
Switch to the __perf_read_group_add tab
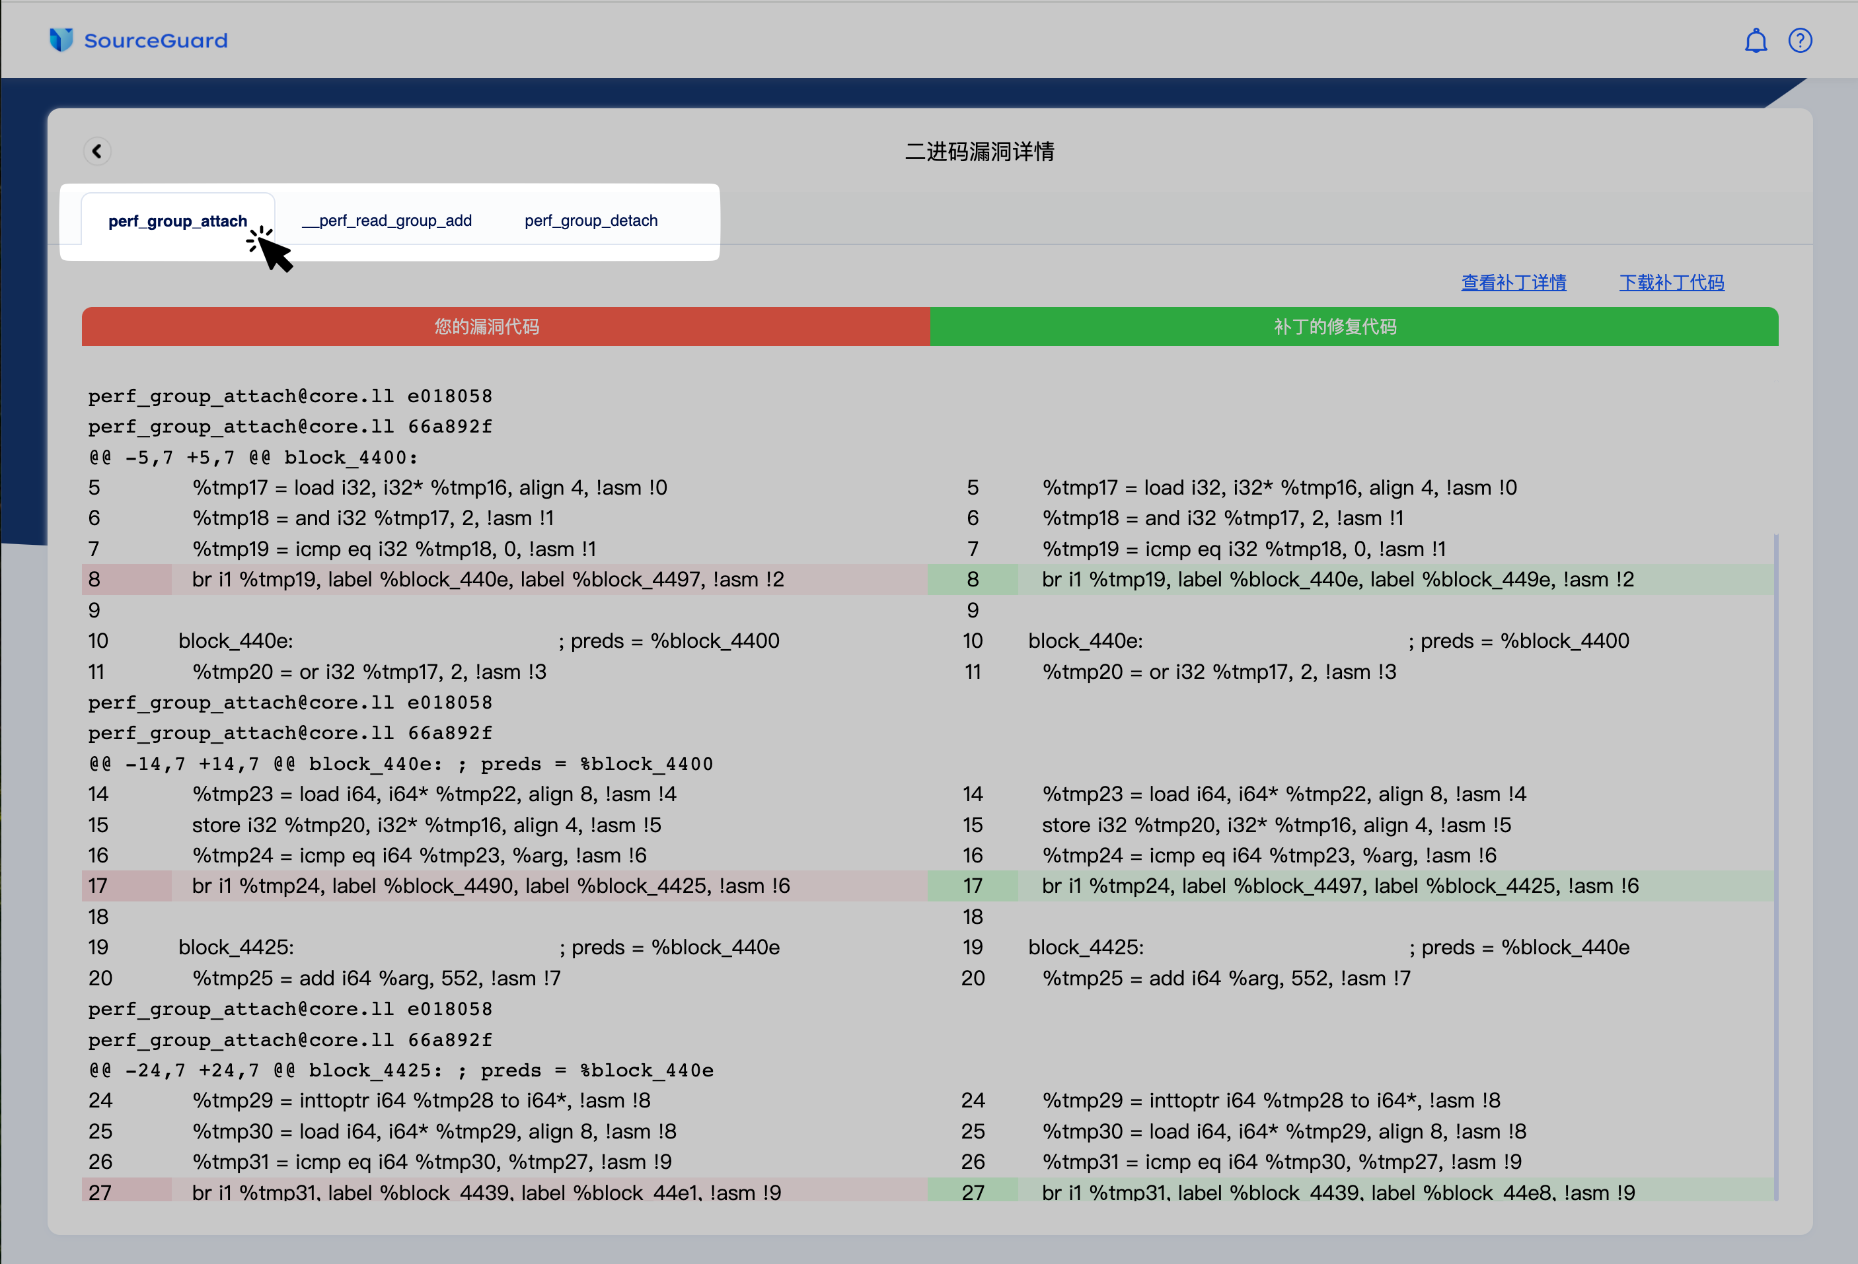[x=387, y=221]
